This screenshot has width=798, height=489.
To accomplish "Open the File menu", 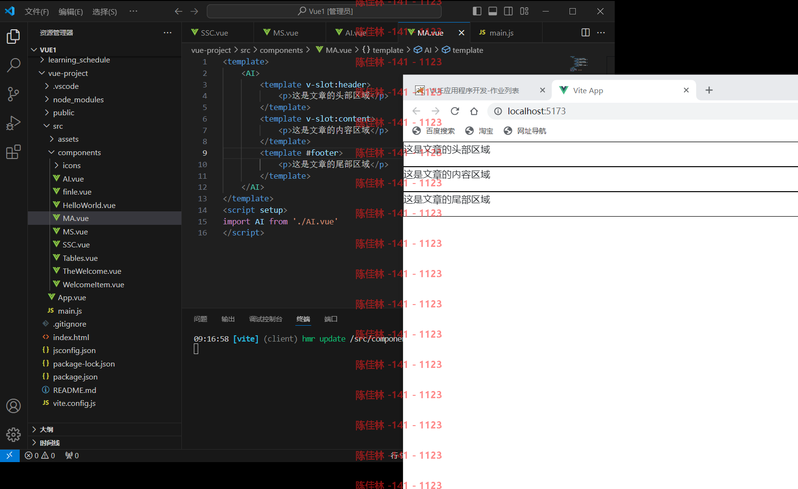I will pos(37,12).
